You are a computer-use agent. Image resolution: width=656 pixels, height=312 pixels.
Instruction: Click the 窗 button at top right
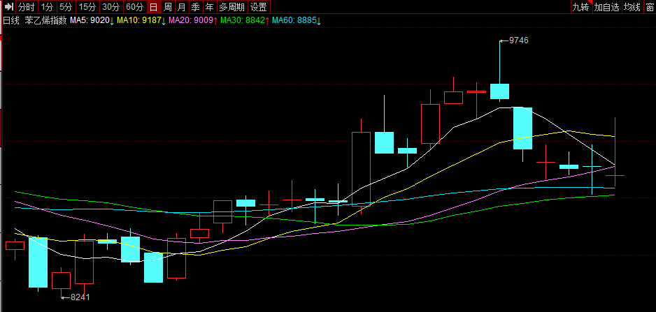pos(649,7)
